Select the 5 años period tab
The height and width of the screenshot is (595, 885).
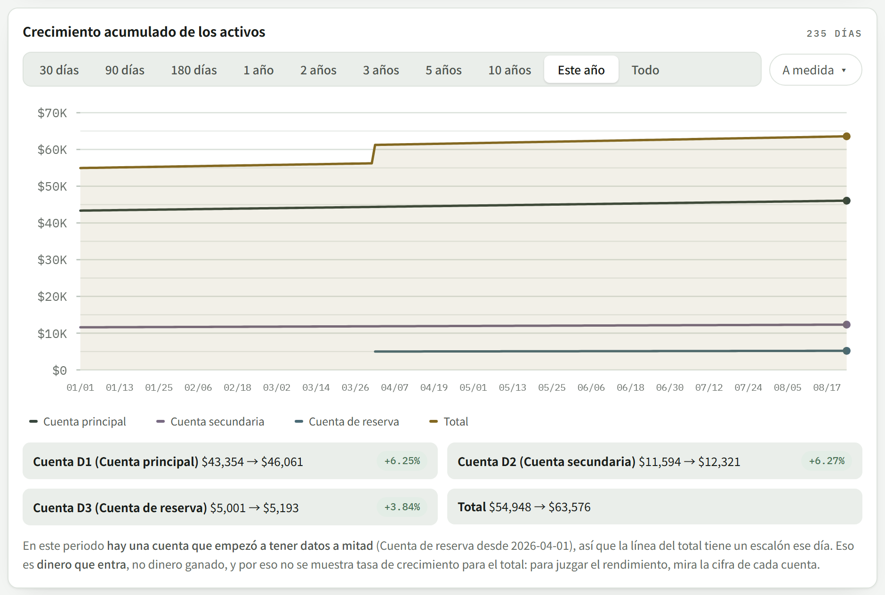click(x=443, y=70)
